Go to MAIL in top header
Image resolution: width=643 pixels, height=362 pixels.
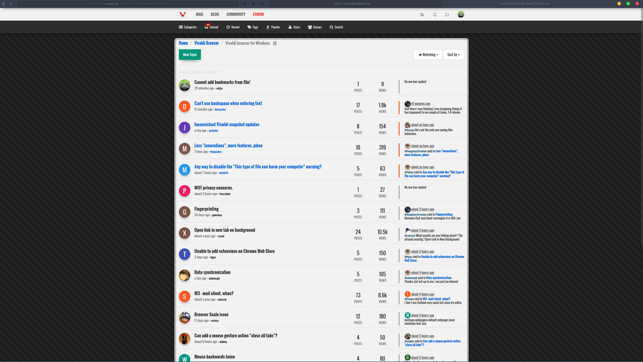click(199, 14)
